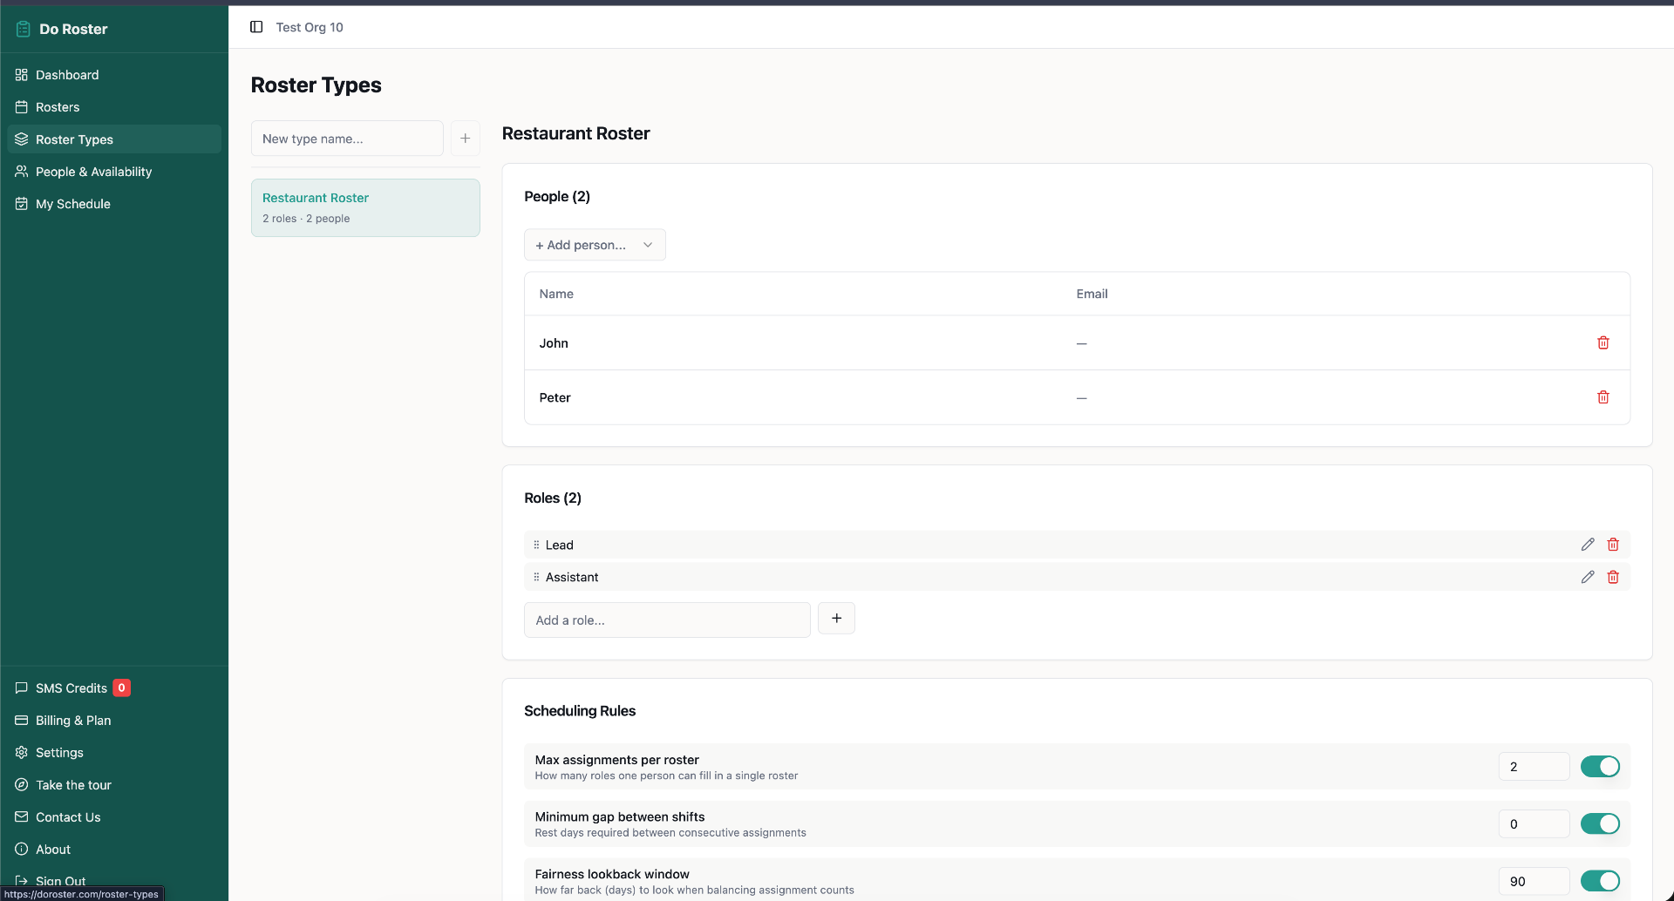Click the Test Org 10 organization name
1674x901 pixels.
tap(310, 27)
